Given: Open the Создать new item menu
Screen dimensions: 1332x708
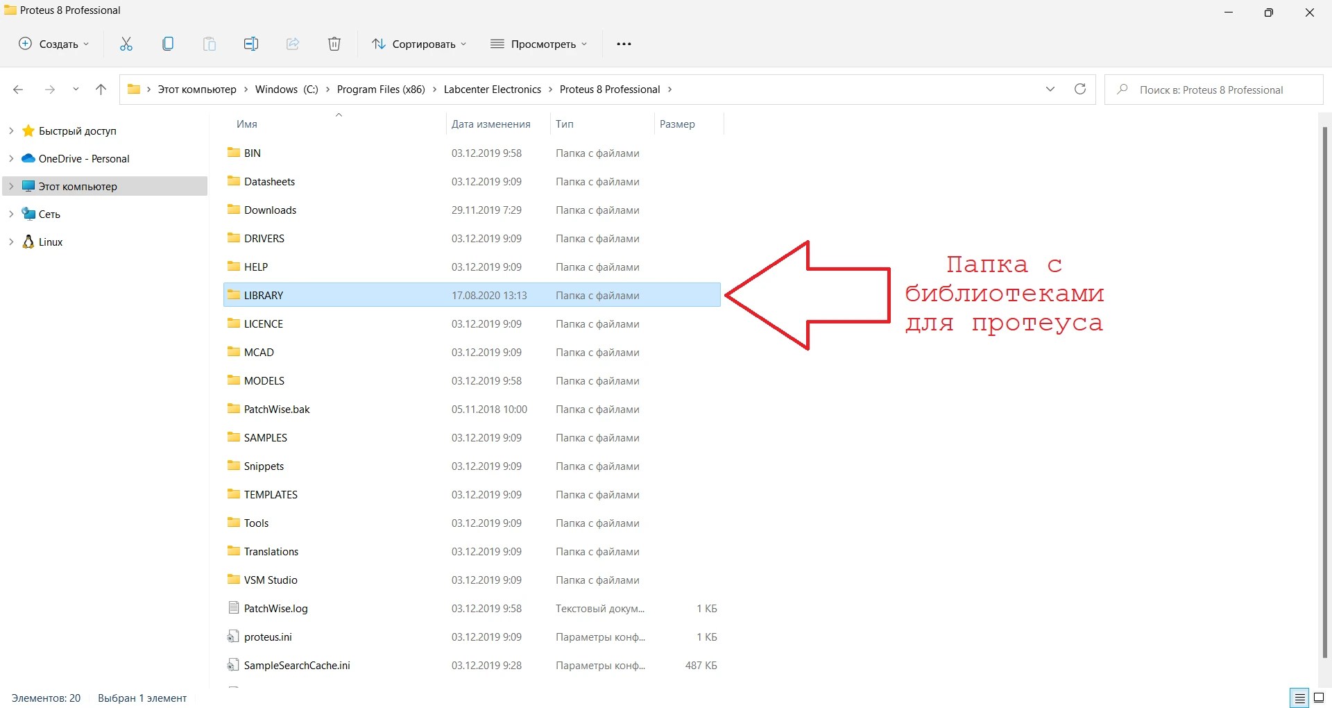Looking at the screenshot, I should coord(54,44).
